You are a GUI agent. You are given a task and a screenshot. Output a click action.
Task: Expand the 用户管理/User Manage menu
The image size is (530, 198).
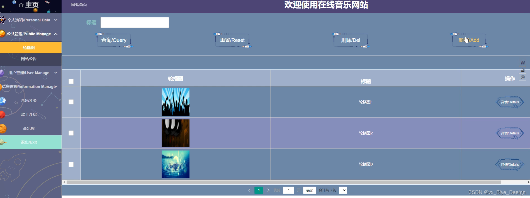click(31, 73)
